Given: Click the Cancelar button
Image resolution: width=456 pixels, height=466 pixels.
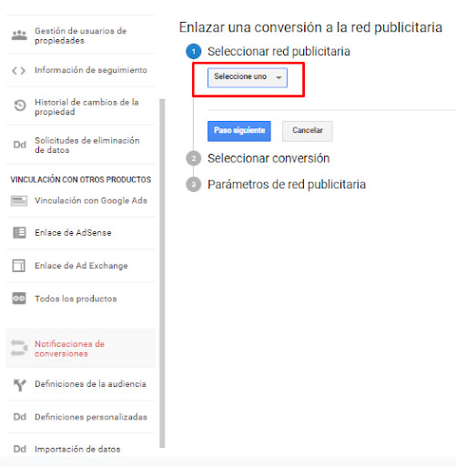Looking at the screenshot, I should pyautogui.click(x=308, y=131).
